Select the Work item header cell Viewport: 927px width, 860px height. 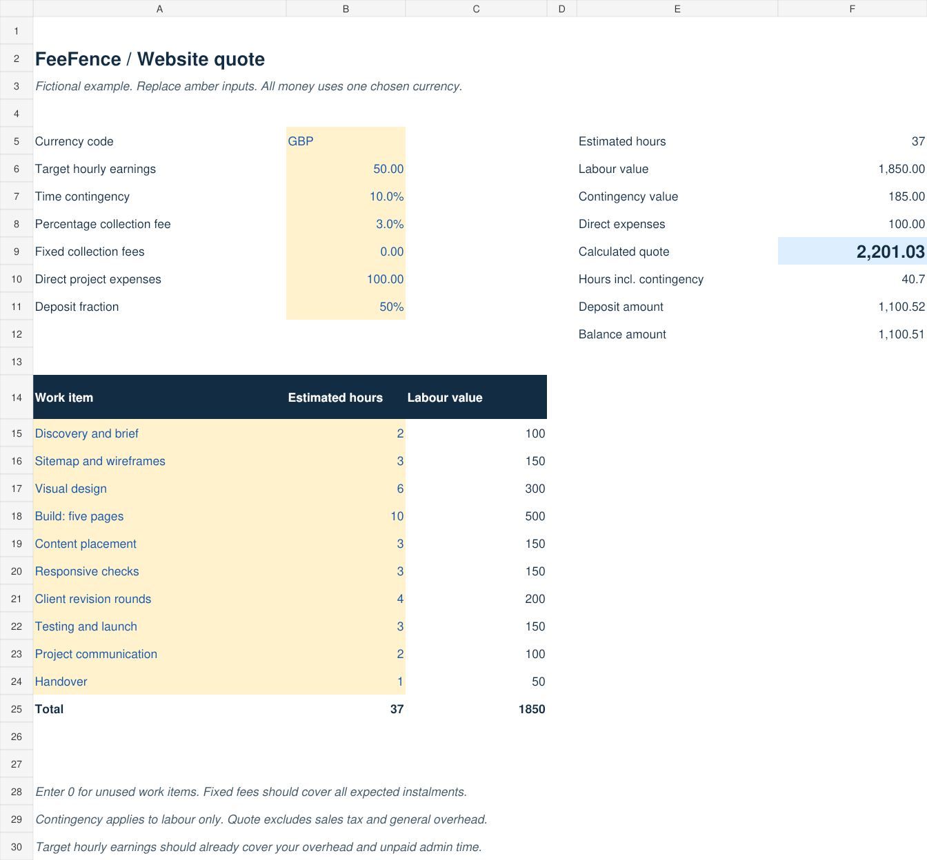click(159, 398)
